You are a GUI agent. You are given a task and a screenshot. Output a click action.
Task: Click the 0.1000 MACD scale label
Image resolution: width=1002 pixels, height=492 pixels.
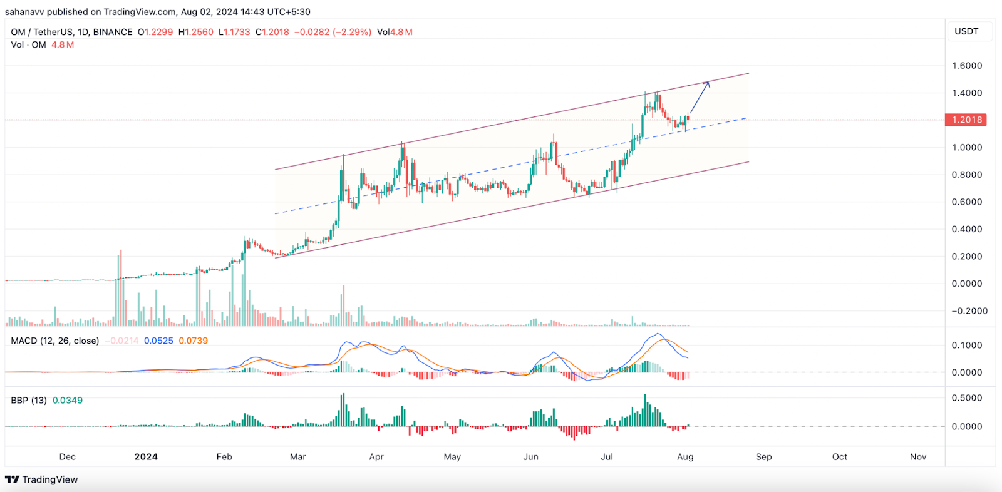[967, 345]
